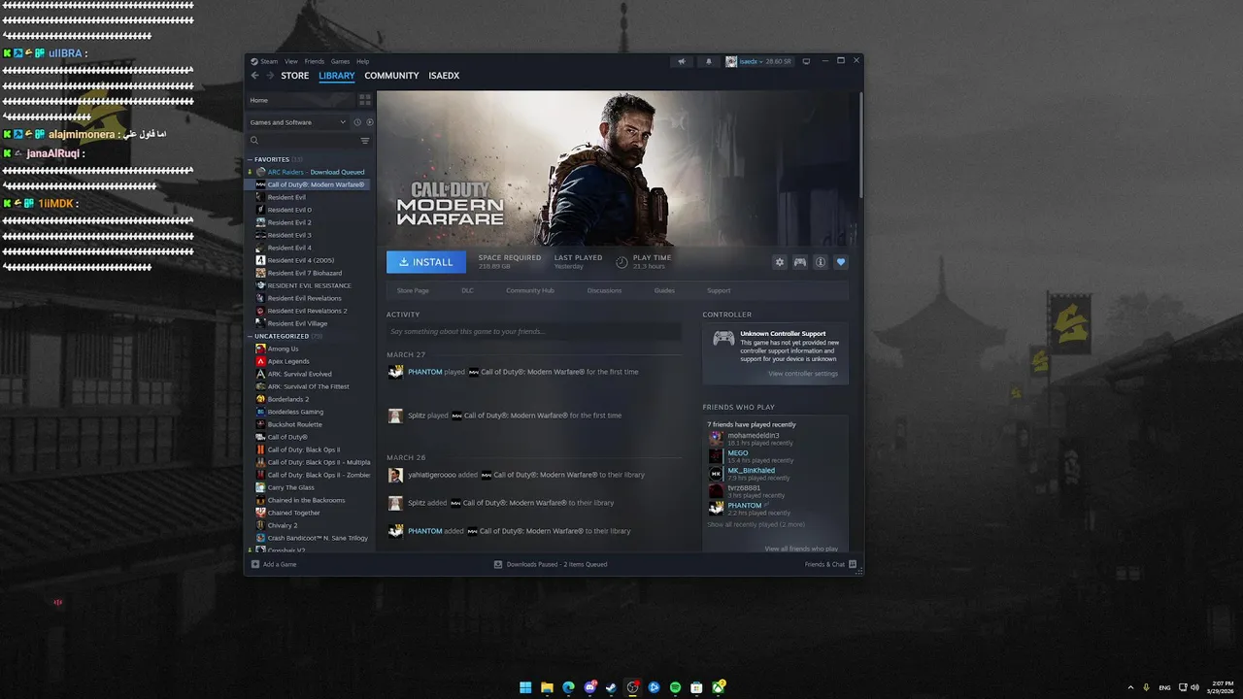1243x699 pixels.
Task: Open friend mohamedeldin3's profile
Action: point(754,436)
